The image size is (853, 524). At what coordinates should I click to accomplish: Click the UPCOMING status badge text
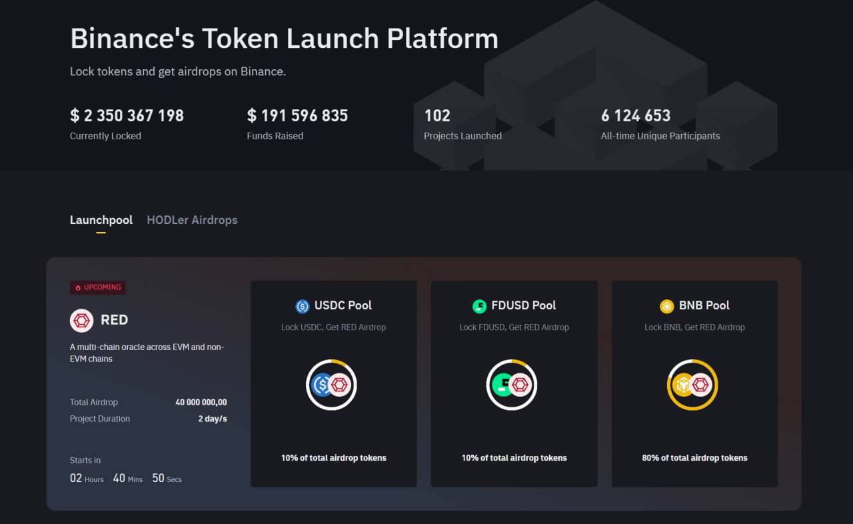click(x=103, y=287)
